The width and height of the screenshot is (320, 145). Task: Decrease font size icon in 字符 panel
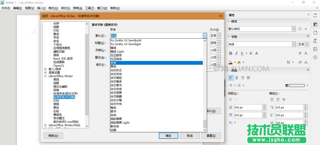(x=306, y=53)
